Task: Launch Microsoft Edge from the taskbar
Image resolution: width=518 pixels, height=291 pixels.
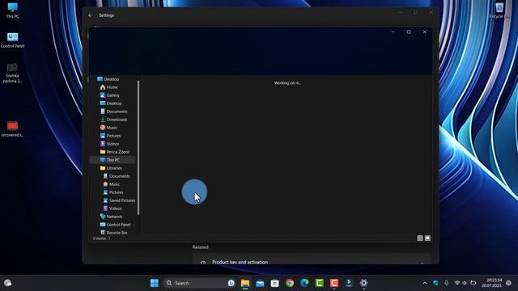Action: tap(304, 283)
